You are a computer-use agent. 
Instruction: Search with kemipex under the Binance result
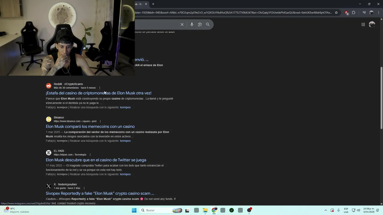(125, 141)
